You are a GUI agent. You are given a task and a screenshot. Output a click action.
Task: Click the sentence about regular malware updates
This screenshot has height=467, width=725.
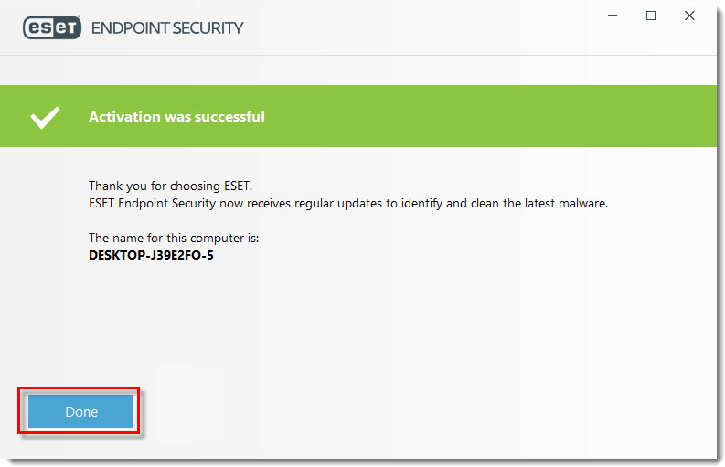coord(348,204)
